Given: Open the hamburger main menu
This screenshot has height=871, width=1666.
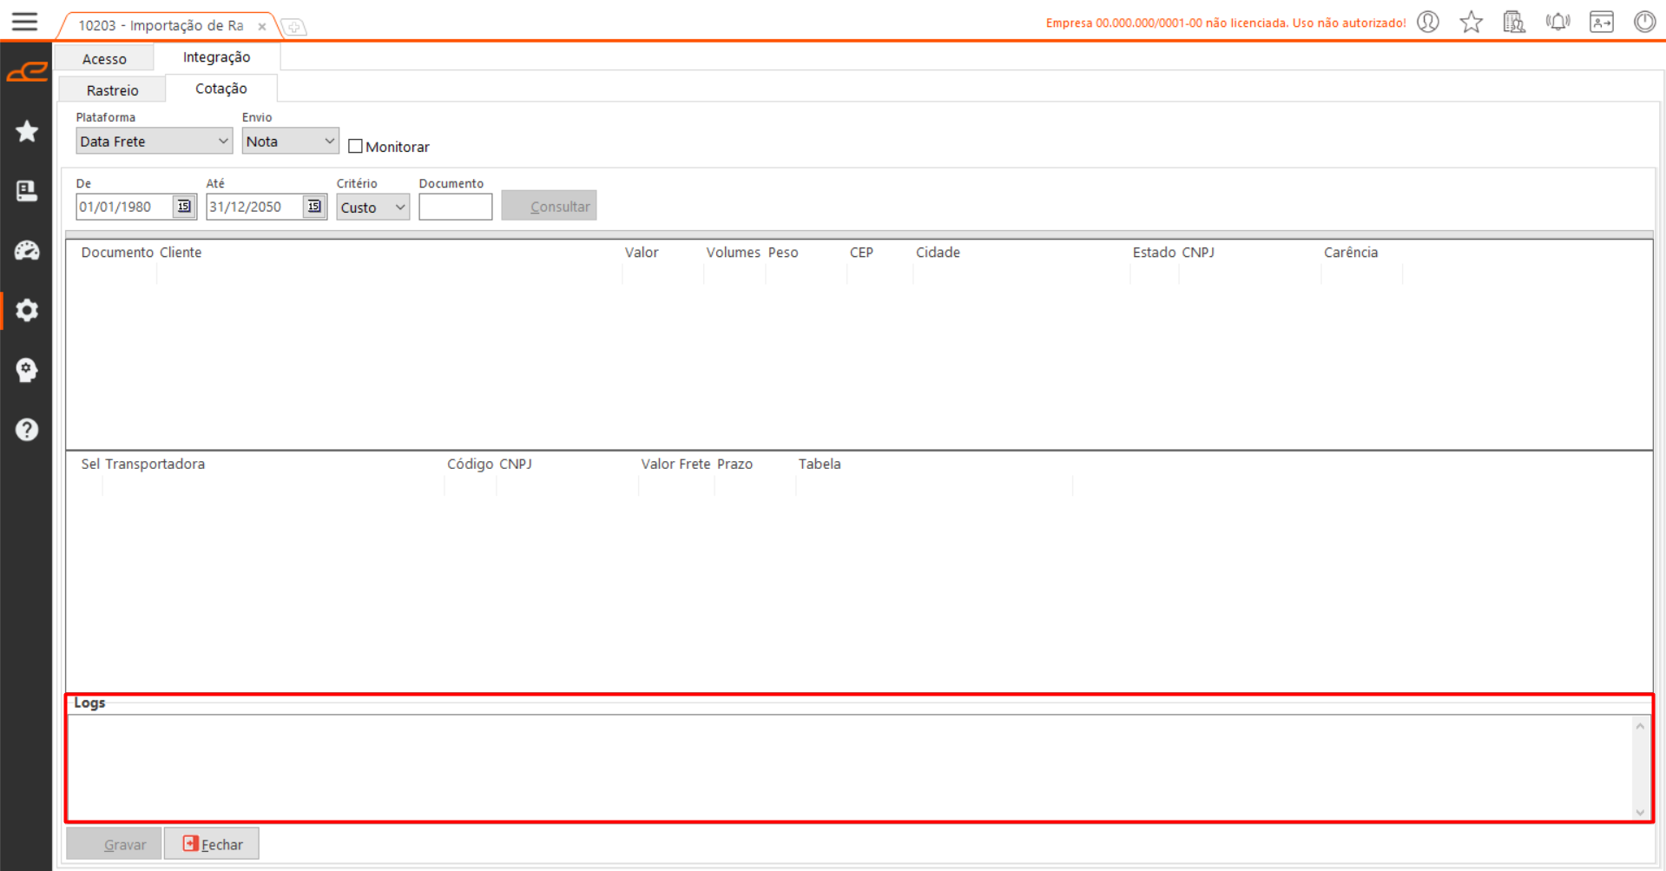Looking at the screenshot, I should tap(24, 22).
